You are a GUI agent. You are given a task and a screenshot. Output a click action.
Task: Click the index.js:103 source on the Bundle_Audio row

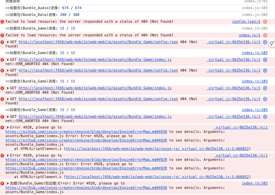pyautogui.click(x=255, y=8)
